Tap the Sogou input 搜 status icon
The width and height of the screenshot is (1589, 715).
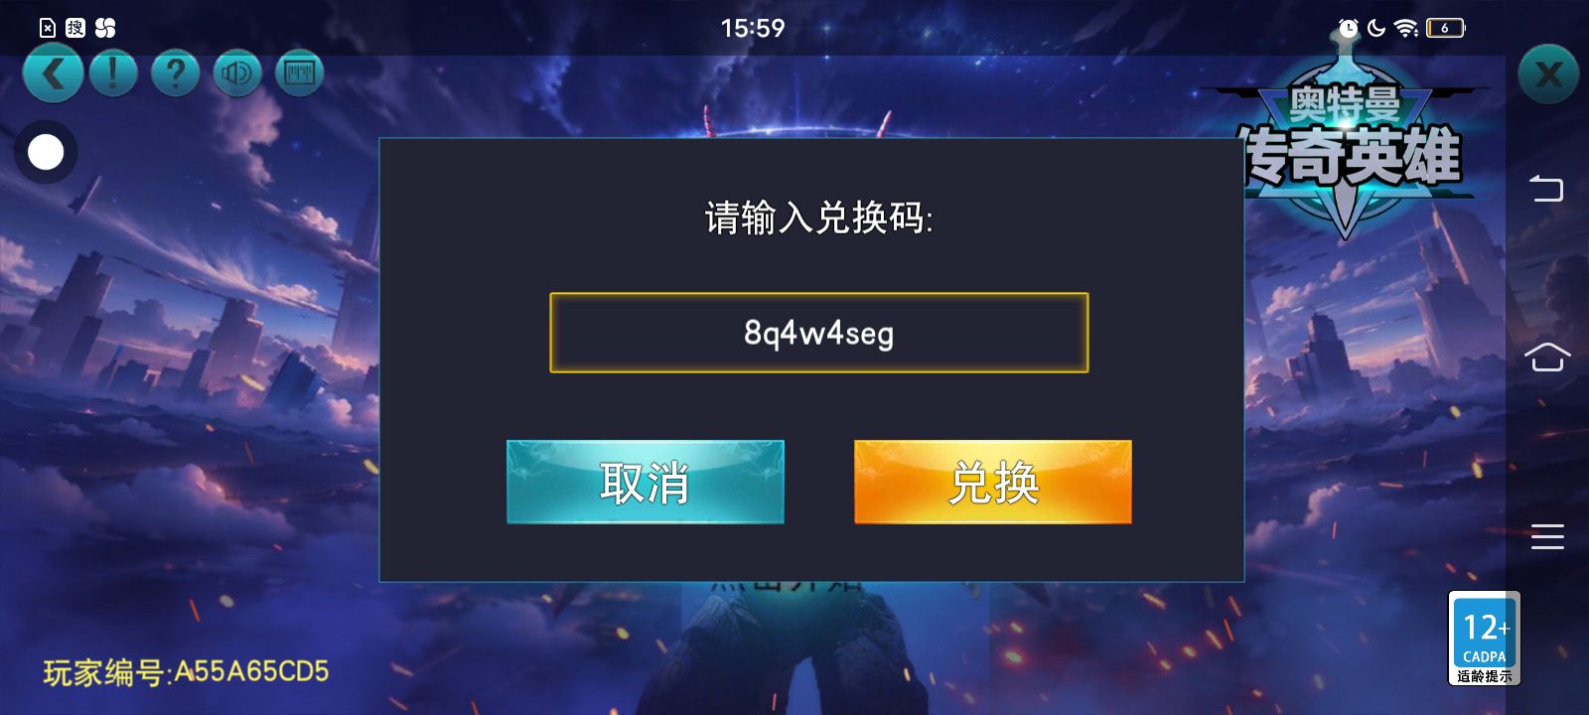(x=75, y=28)
